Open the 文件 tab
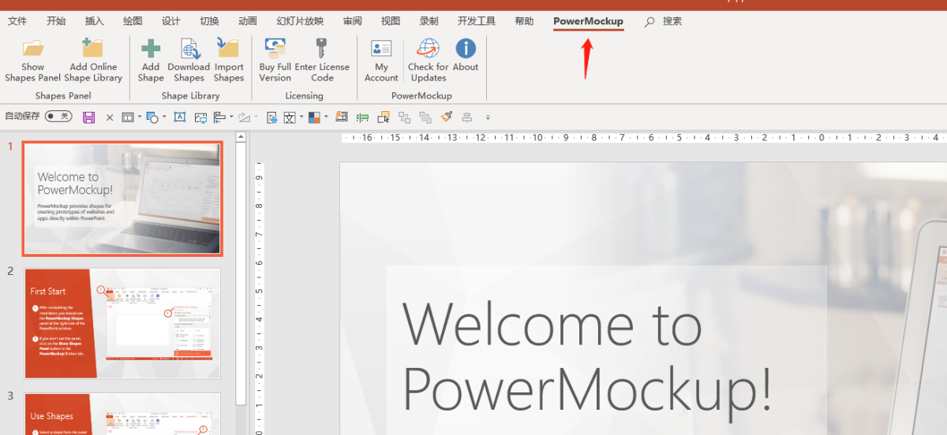Viewport: 947px width, 435px height. [x=17, y=21]
